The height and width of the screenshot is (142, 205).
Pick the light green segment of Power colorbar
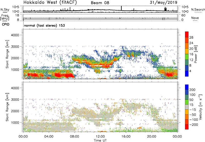point(187,57)
